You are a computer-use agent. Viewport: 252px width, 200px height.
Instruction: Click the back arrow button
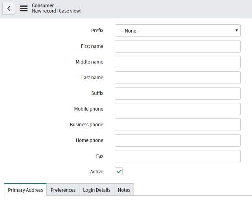pos(9,8)
